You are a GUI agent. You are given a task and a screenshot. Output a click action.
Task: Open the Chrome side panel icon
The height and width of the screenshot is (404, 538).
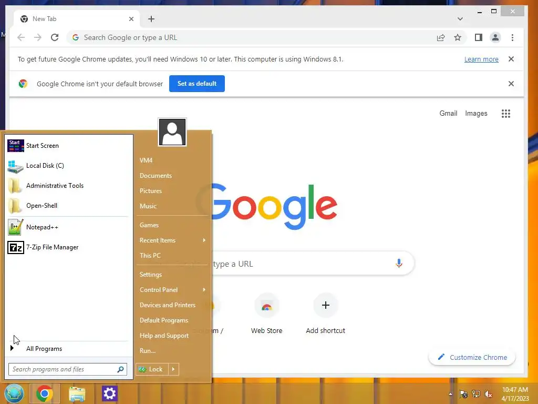478,37
